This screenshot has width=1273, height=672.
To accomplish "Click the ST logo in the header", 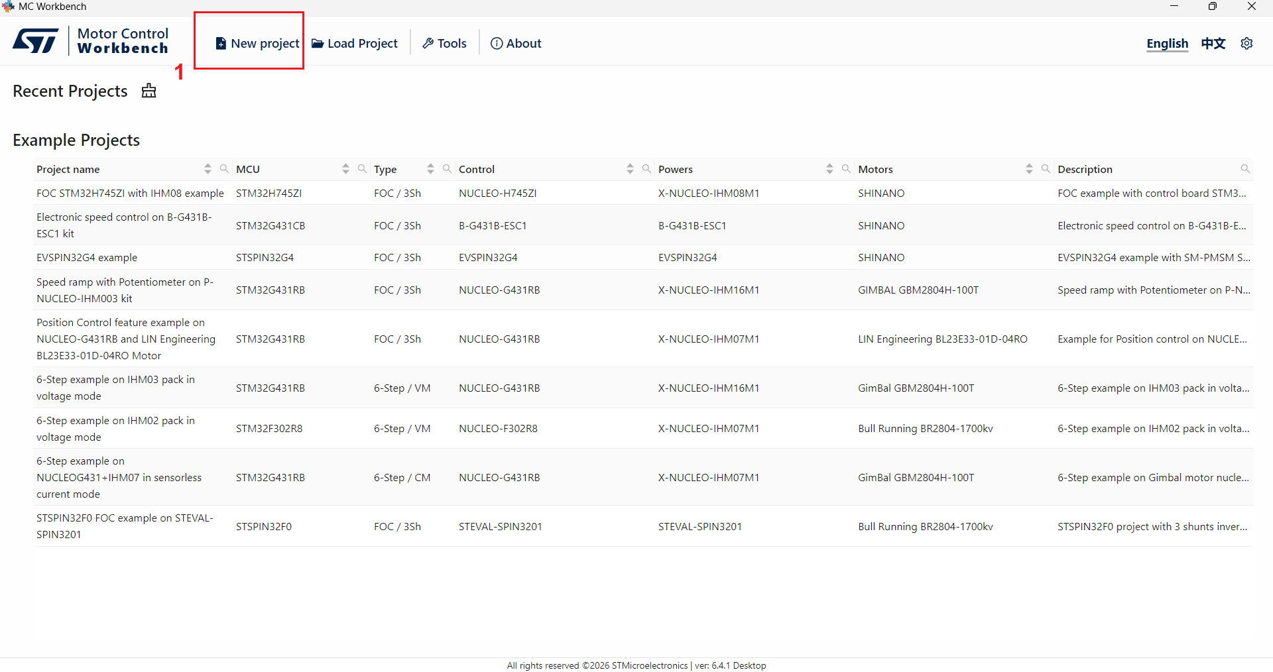I will point(36,41).
